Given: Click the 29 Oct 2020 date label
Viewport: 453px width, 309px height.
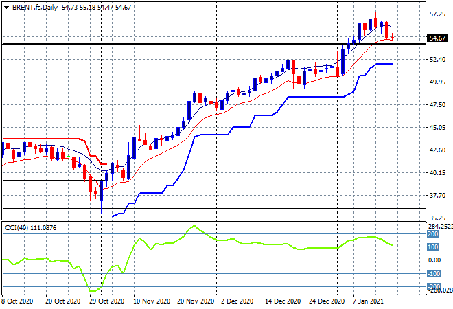Looking at the screenshot, I should click(x=106, y=301).
